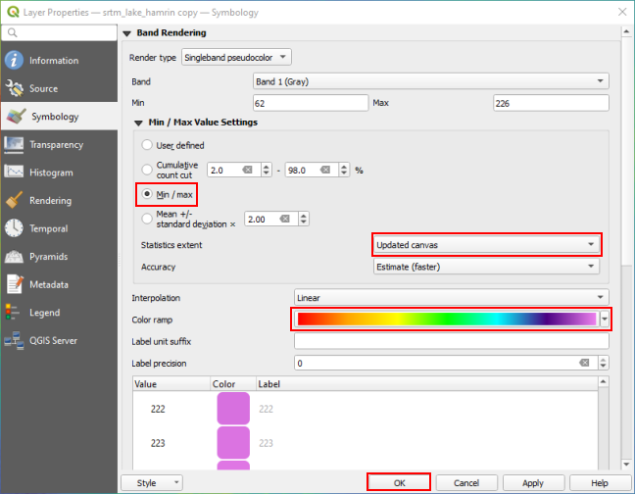The image size is (635, 494).
Task: Select the Transparency sidebar icon
Action: (x=14, y=144)
